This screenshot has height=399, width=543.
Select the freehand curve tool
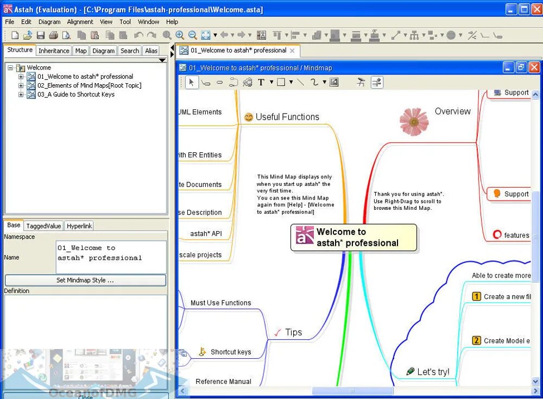click(314, 82)
